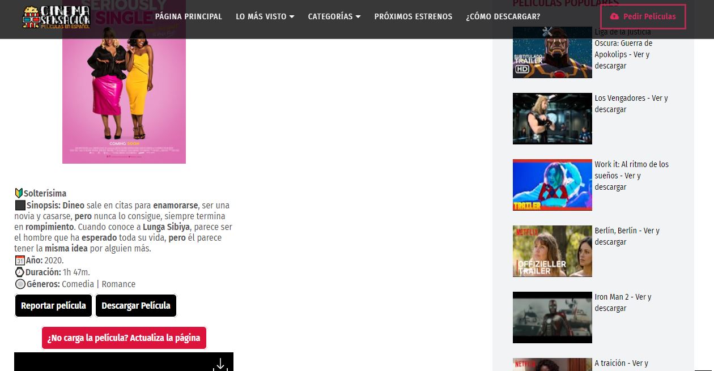
Task: Click the Descargar Película button
Action: (136, 305)
